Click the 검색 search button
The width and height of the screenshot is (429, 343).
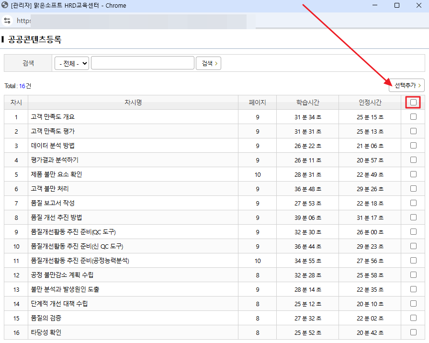pos(208,63)
